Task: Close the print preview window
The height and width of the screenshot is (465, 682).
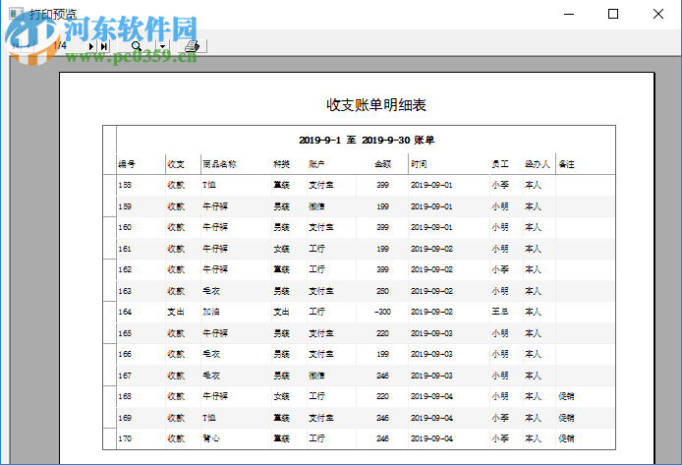Action: 658,14
